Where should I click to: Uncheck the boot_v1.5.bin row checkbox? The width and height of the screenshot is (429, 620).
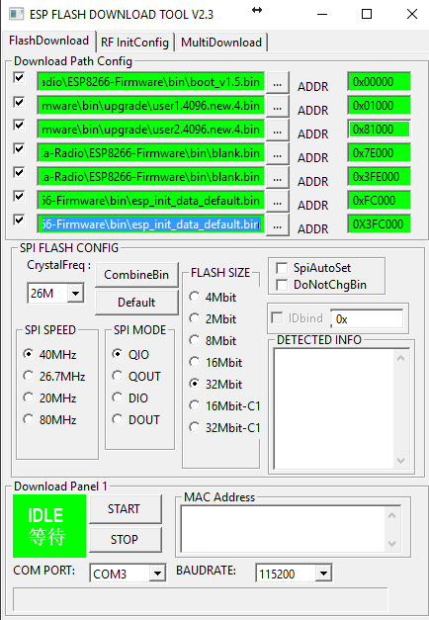coord(19,77)
